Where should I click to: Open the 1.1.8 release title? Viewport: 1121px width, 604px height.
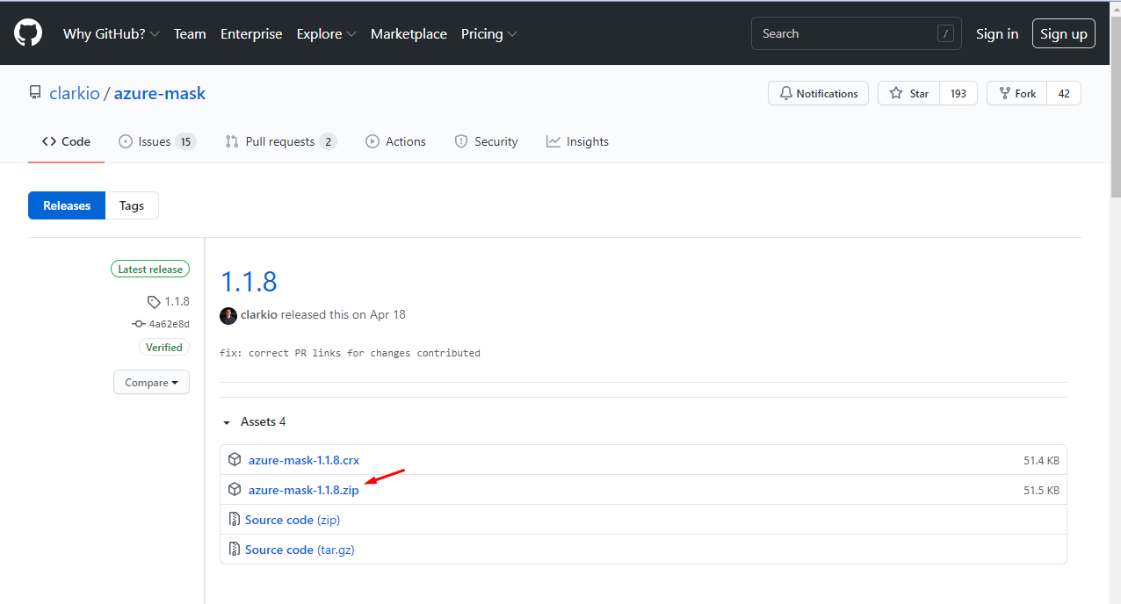click(x=249, y=282)
